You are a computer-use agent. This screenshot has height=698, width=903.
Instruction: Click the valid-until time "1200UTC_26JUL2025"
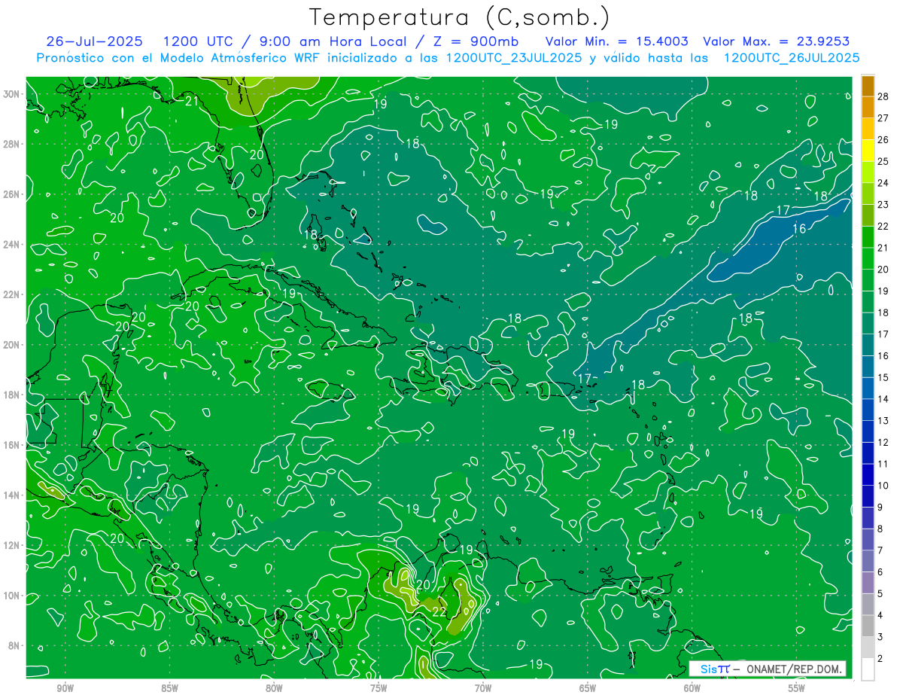(792, 57)
